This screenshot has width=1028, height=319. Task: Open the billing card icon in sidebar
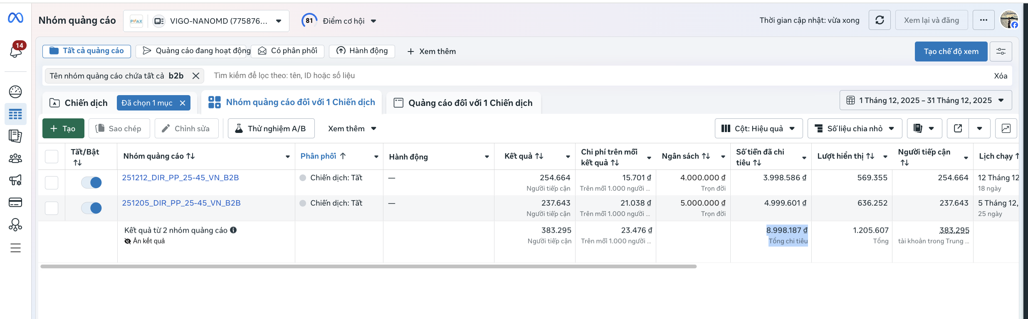click(15, 202)
